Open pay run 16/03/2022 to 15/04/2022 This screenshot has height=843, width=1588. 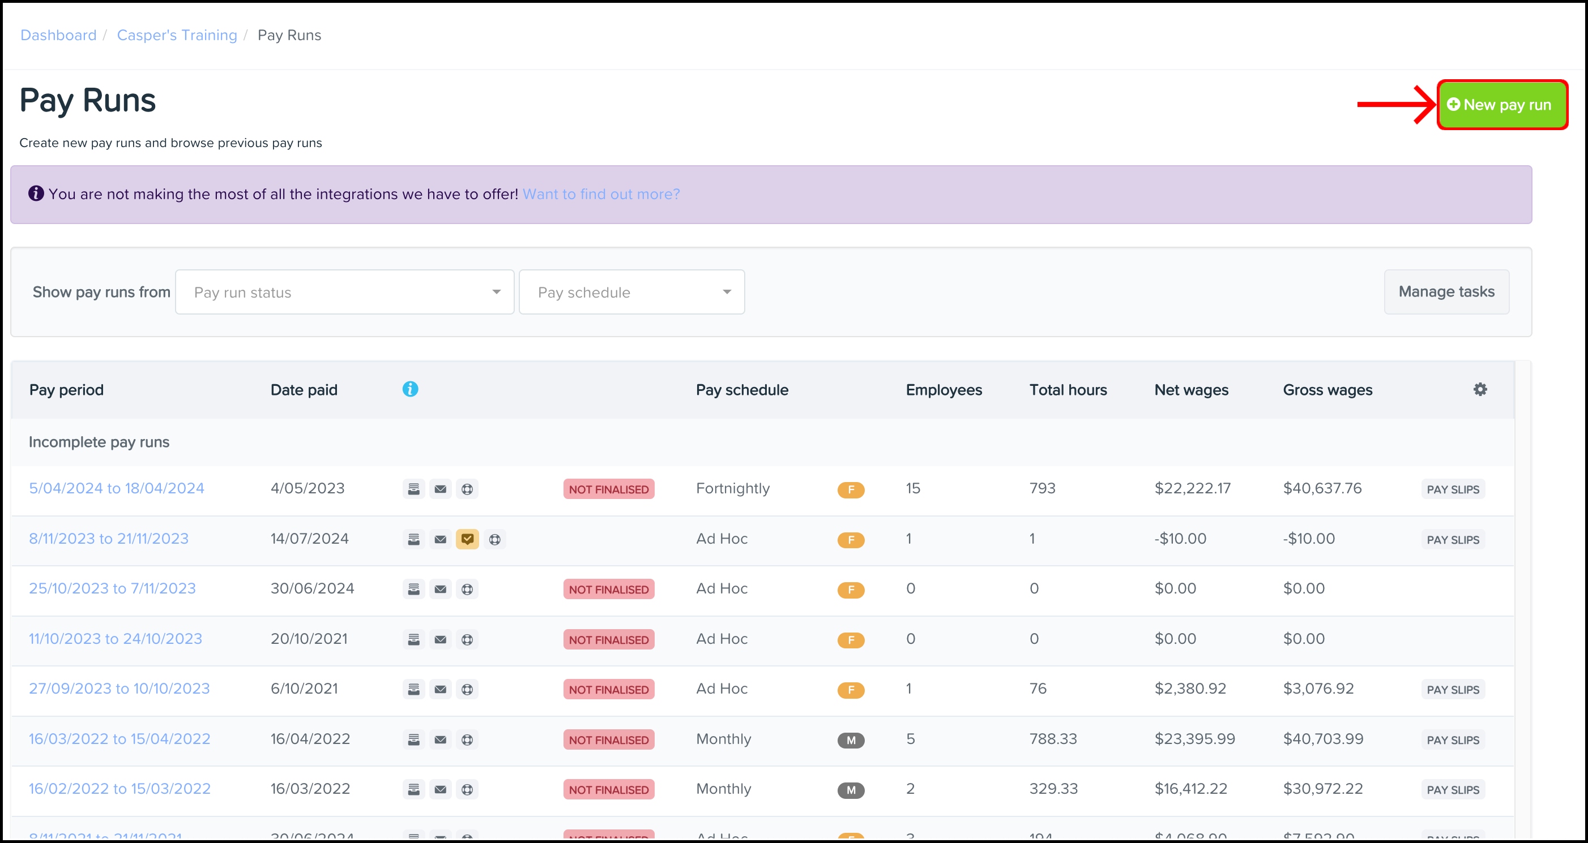119,739
